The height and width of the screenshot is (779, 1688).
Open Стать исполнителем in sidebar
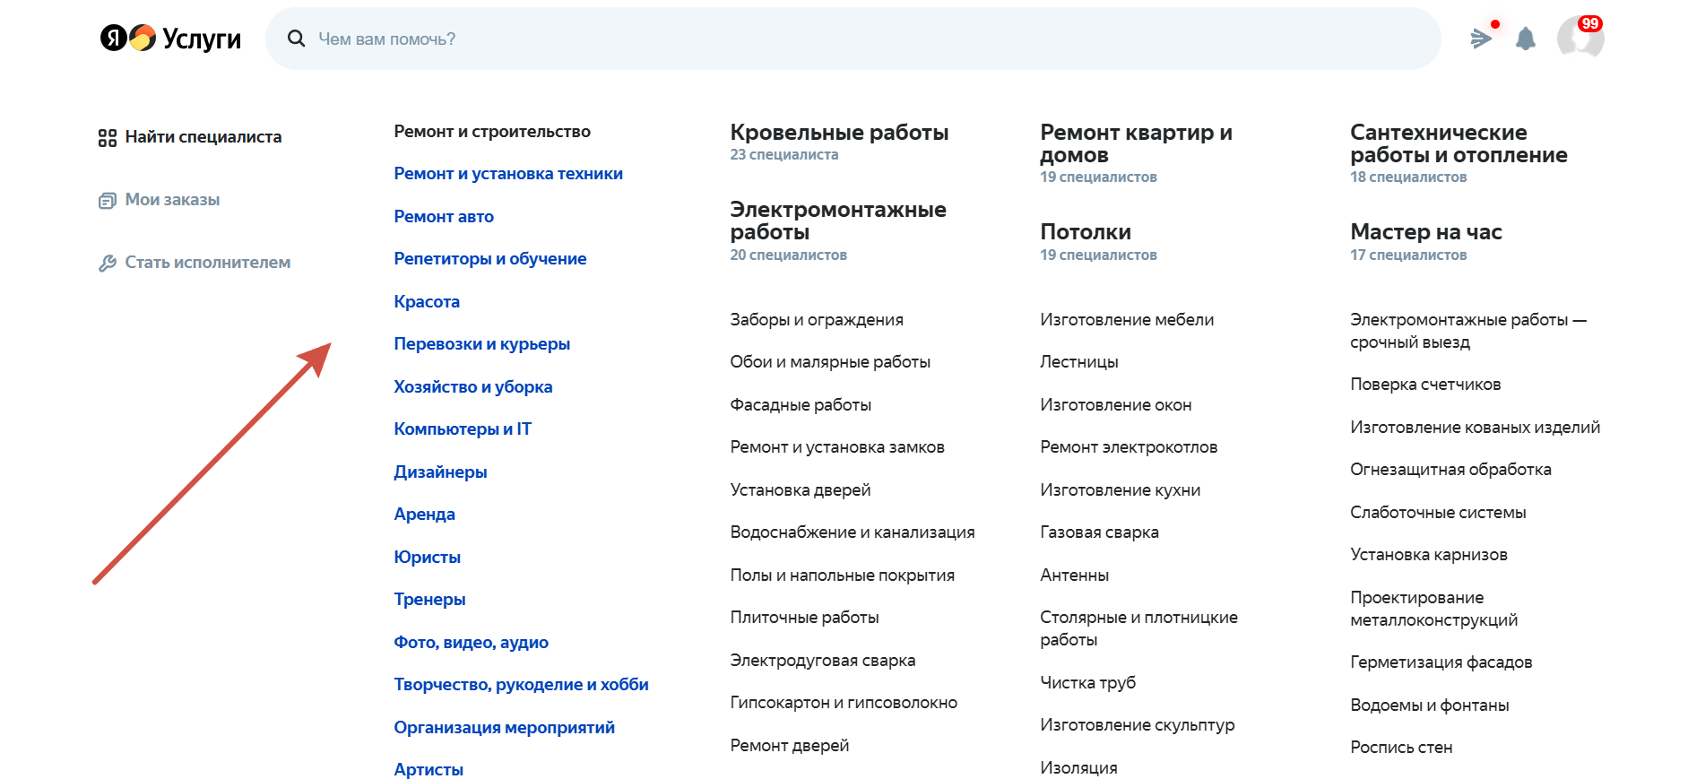208,263
